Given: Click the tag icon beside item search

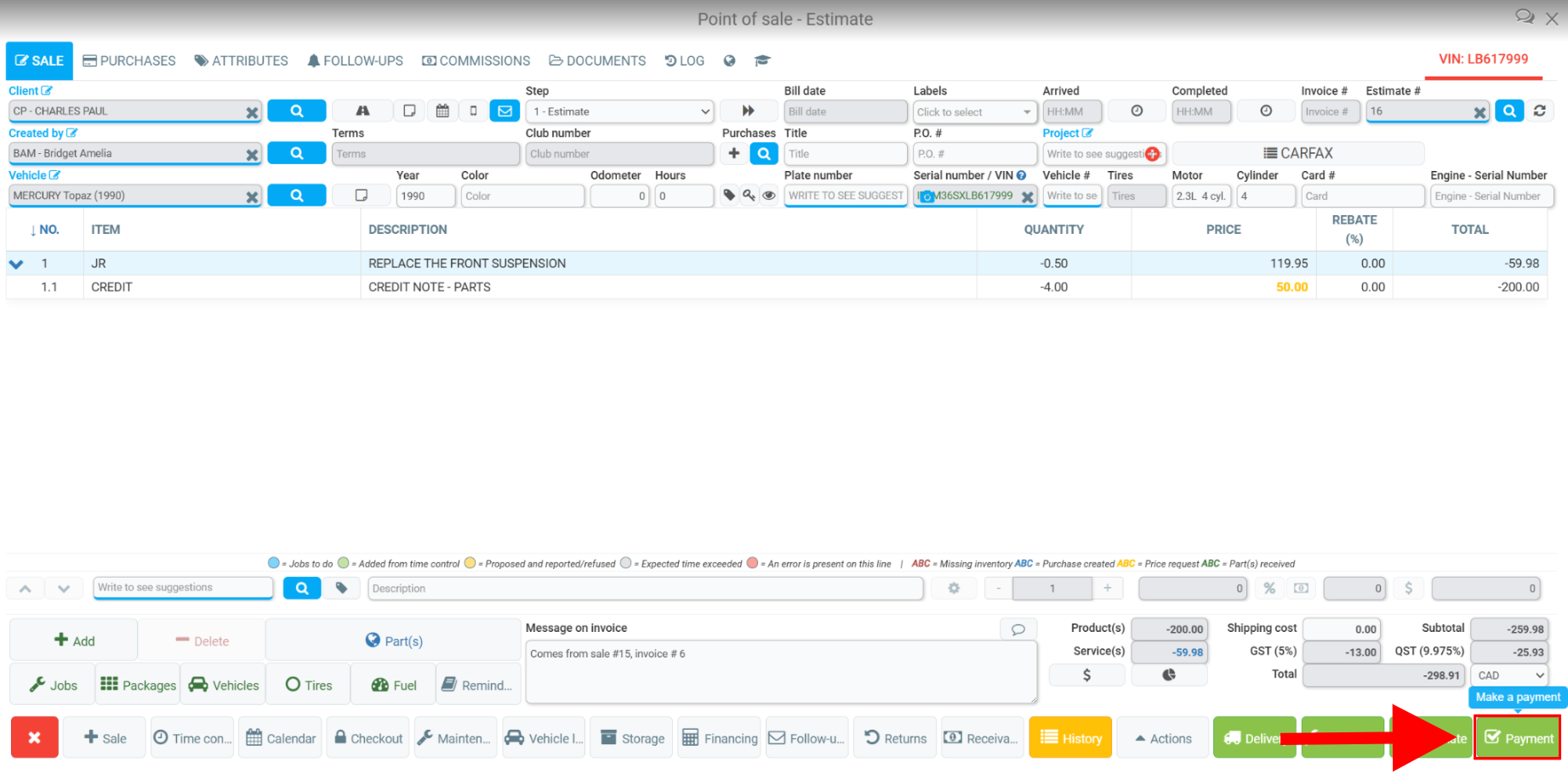Looking at the screenshot, I should [341, 588].
